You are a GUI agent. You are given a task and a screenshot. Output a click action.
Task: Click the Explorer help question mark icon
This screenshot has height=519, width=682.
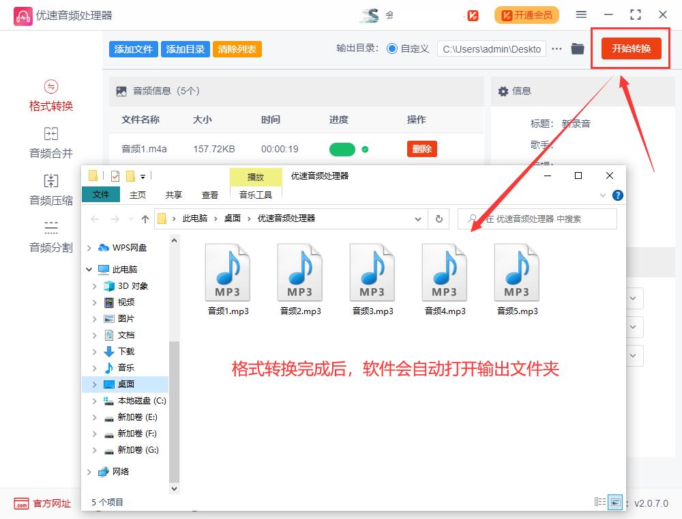618,195
